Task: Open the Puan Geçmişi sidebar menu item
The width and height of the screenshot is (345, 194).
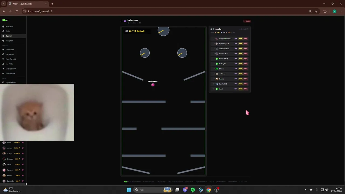Action: pos(13,59)
